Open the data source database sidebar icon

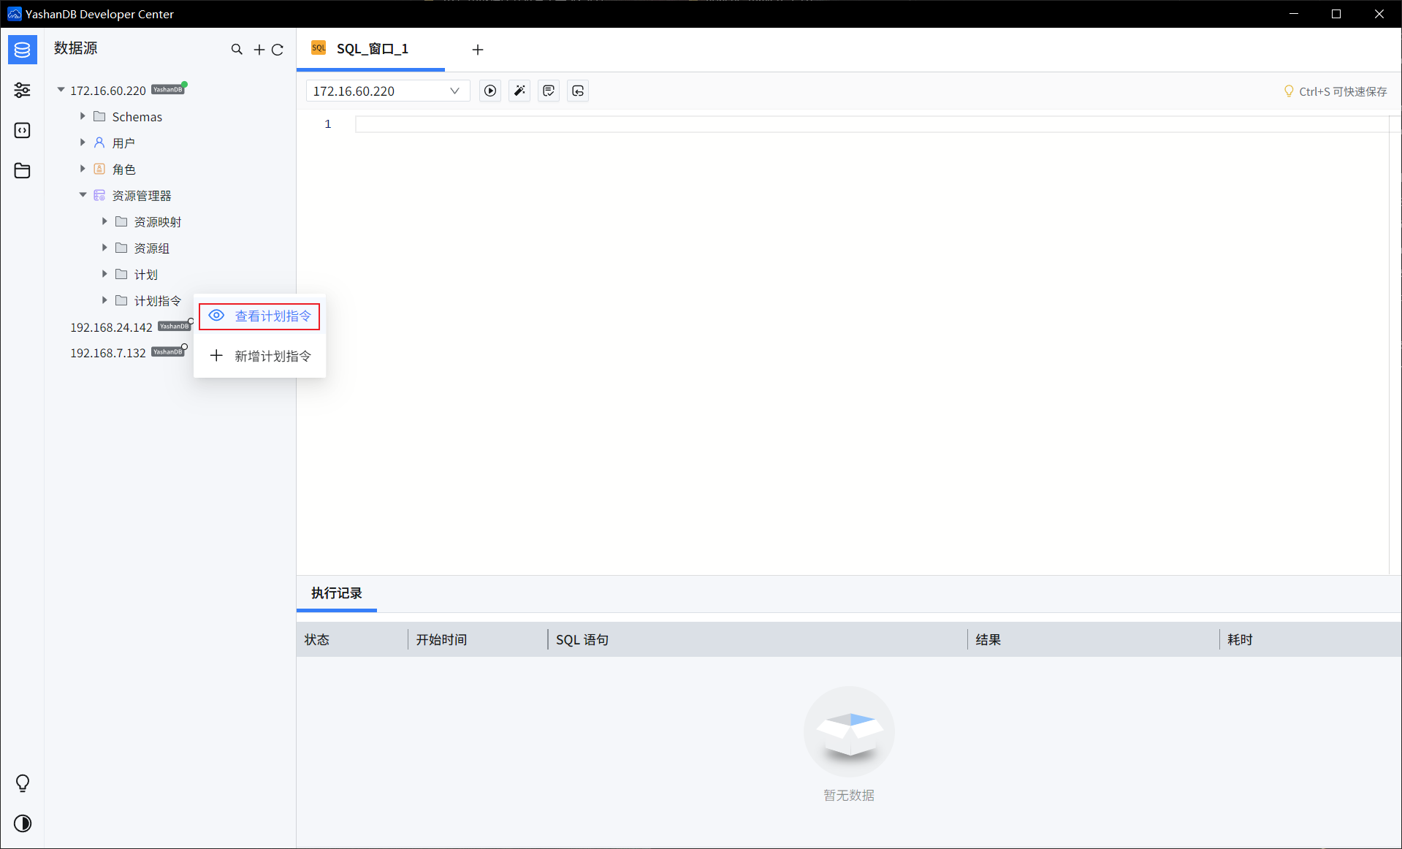pyautogui.click(x=23, y=50)
